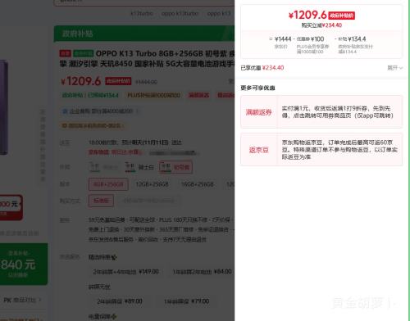Open PK 商品对比 comparison link
410x321 pixels.
22,300
